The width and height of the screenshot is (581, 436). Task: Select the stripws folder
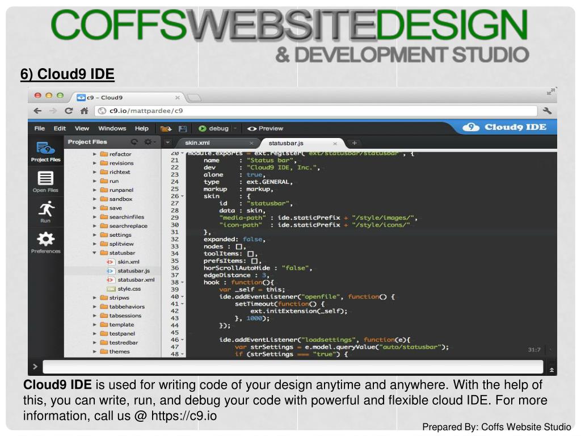click(x=115, y=297)
